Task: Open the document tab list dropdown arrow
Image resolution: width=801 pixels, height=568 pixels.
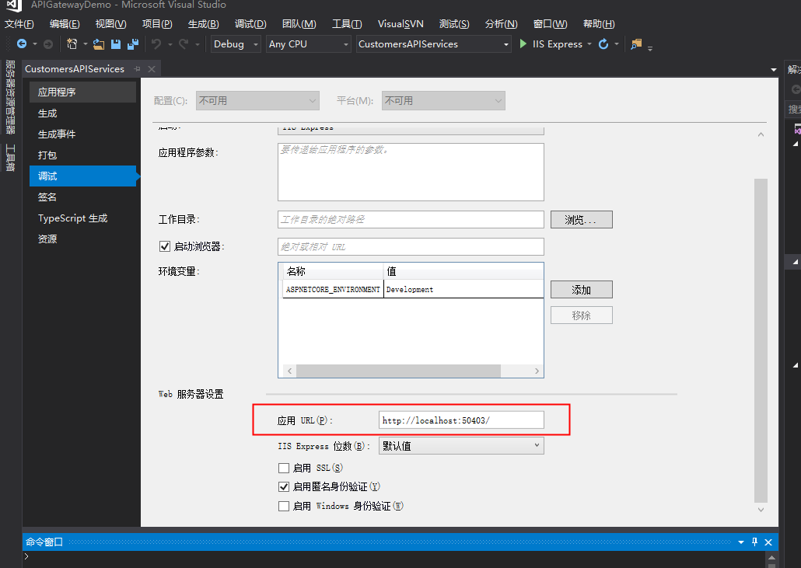Action: pyautogui.click(x=774, y=69)
